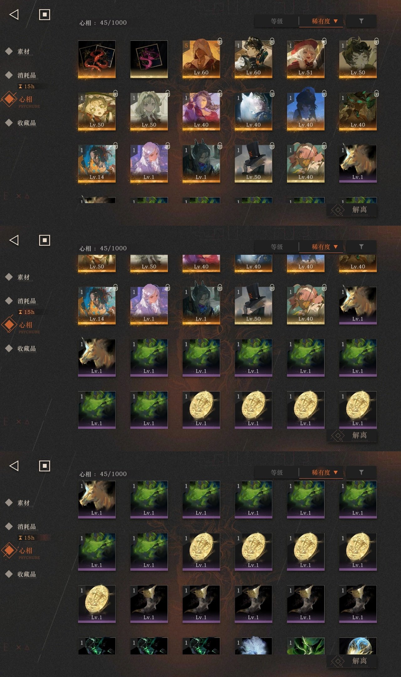Toggle lock on the Lv.51 card
The image size is (401, 677).
(324, 41)
